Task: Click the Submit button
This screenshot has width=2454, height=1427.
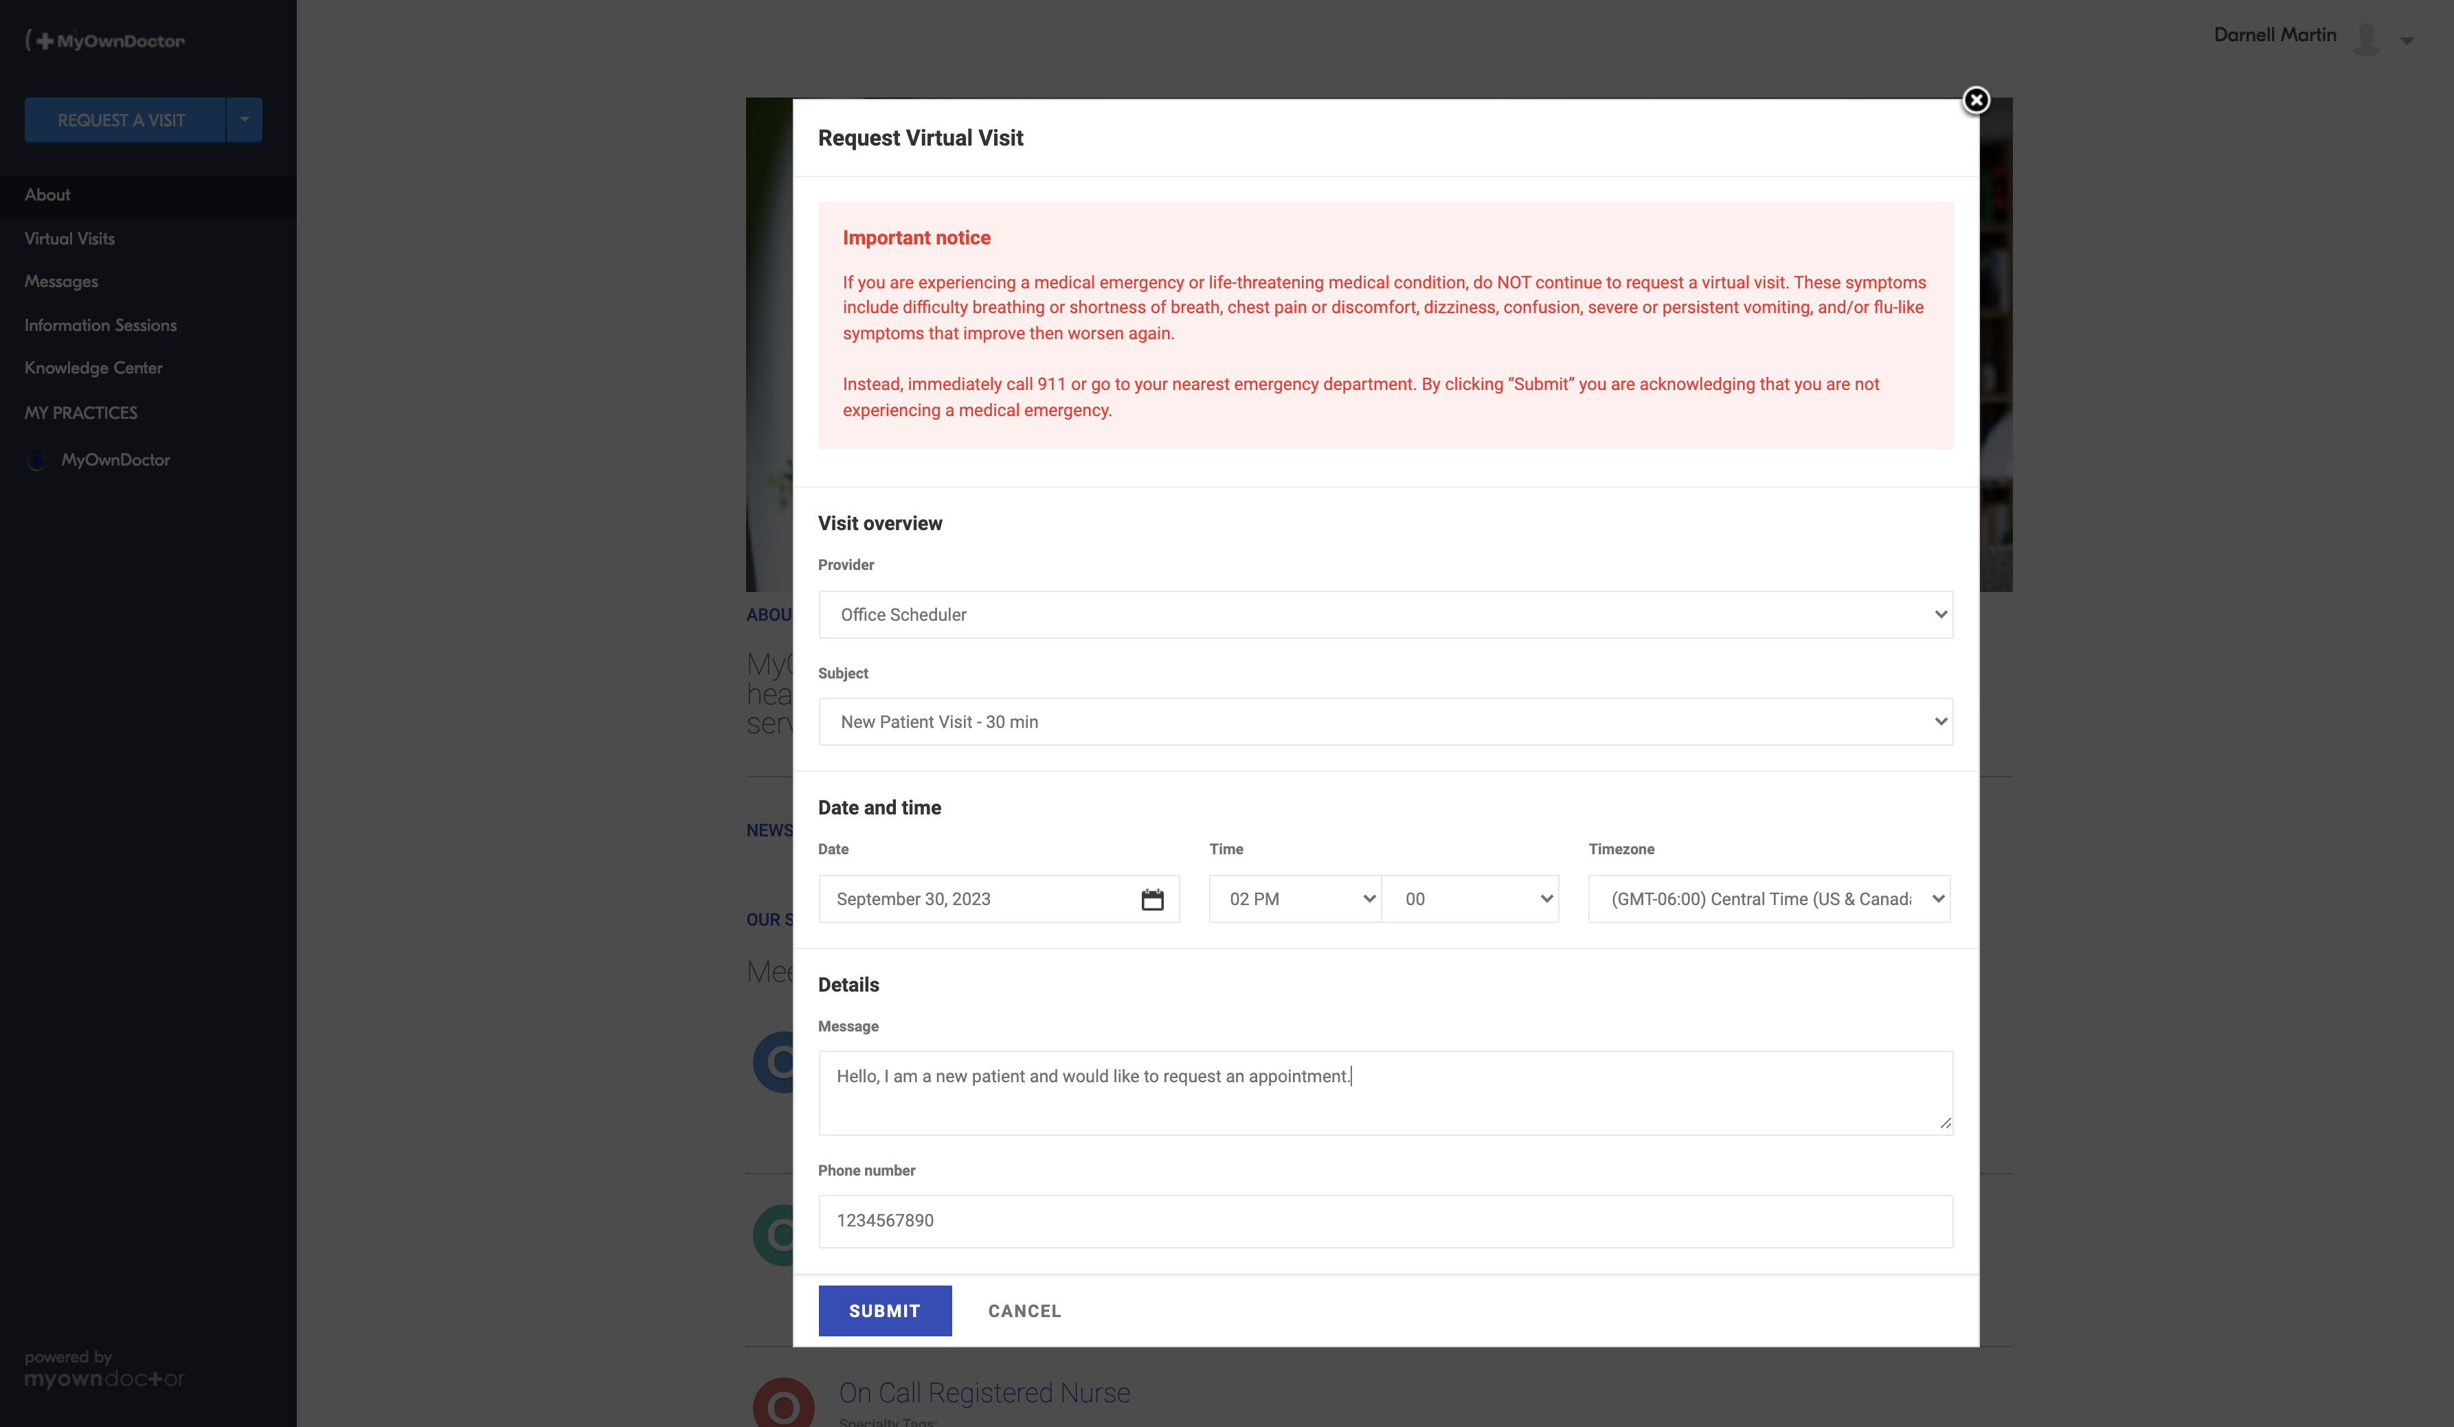Action: (884, 1310)
